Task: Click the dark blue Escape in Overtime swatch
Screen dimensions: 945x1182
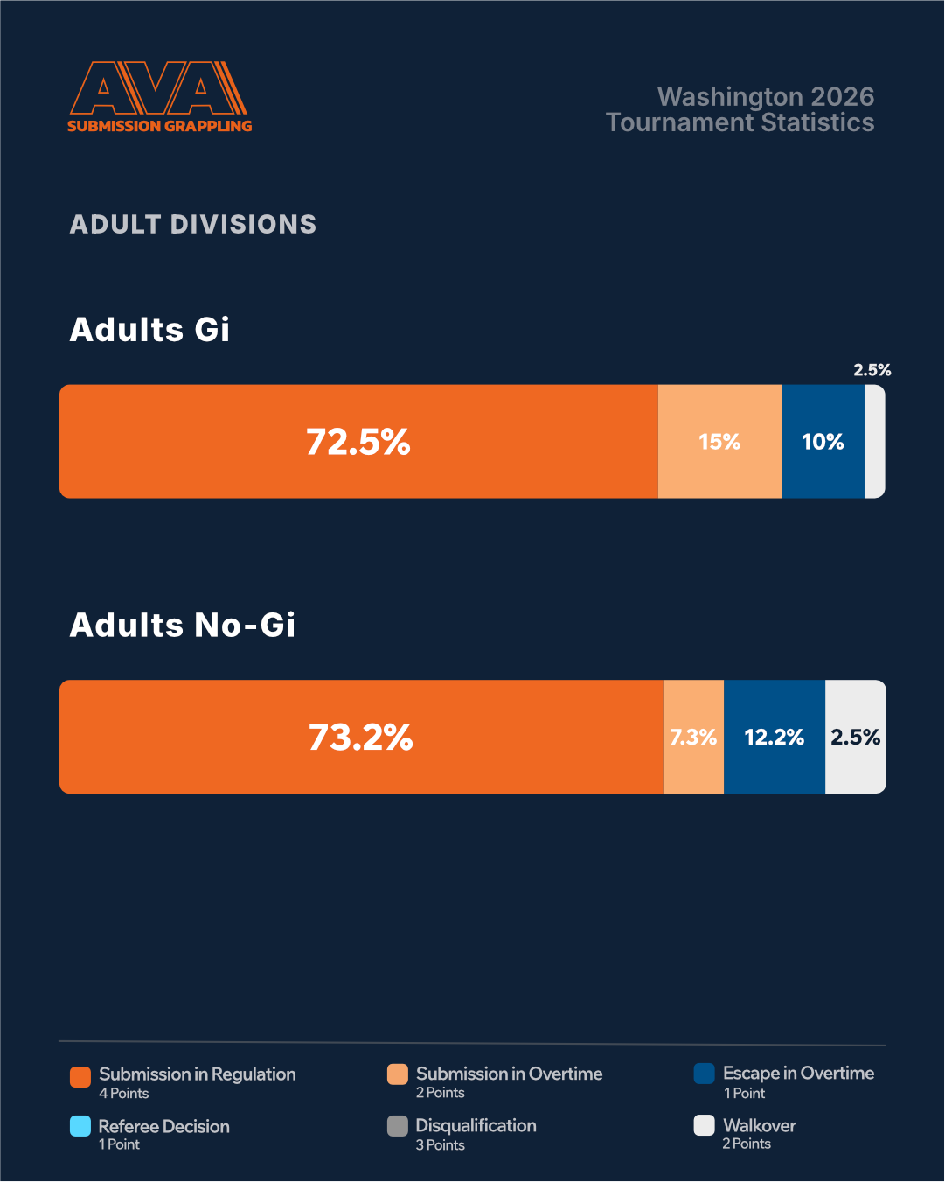Action: (x=705, y=1074)
